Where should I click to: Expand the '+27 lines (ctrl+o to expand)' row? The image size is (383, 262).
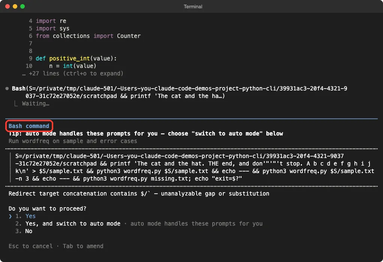point(72,74)
